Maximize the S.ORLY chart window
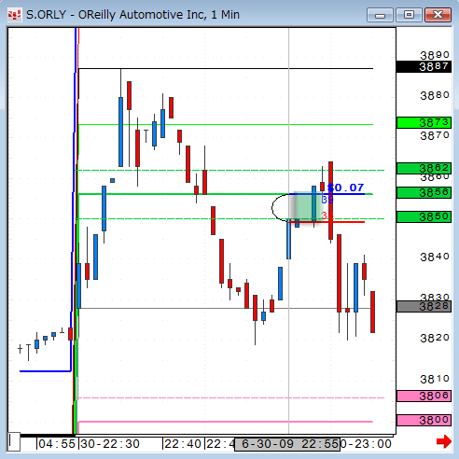This screenshot has height=459, width=459. pyautogui.click(x=409, y=15)
